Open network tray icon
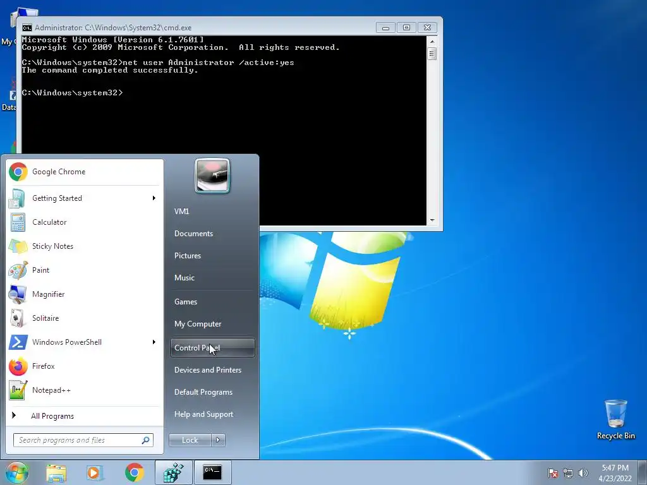This screenshot has height=485, width=647. click(568, 473)
